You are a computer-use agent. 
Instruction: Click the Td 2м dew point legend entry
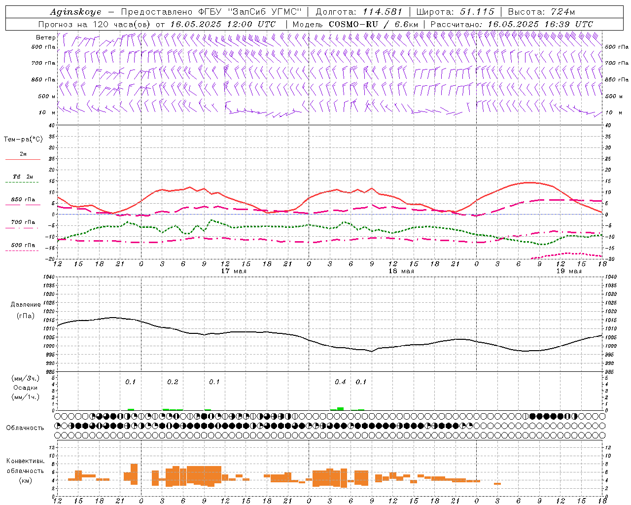(23, 177)
